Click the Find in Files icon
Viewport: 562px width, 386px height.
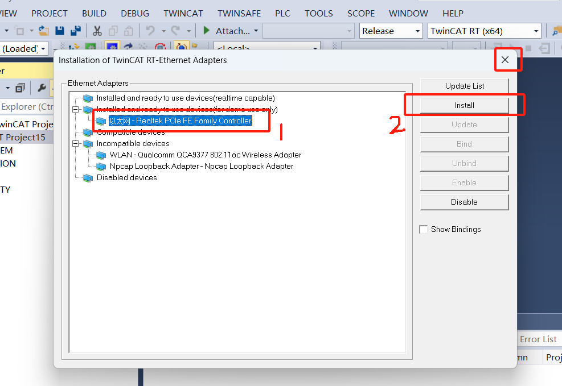(557, 31)
